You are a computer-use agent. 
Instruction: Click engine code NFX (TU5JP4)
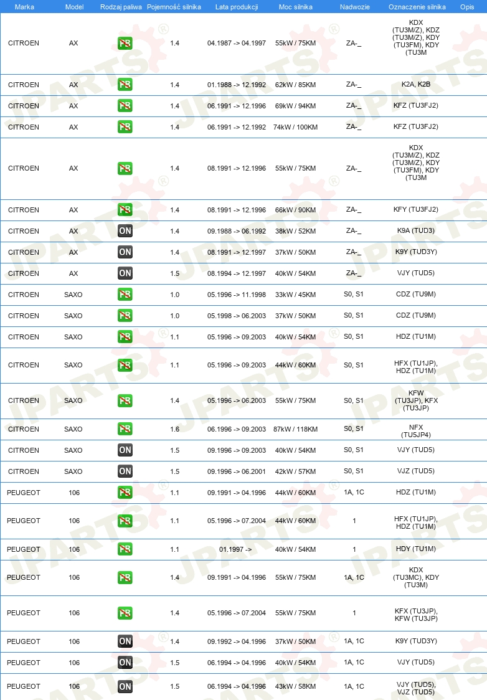tap(416, 431)
